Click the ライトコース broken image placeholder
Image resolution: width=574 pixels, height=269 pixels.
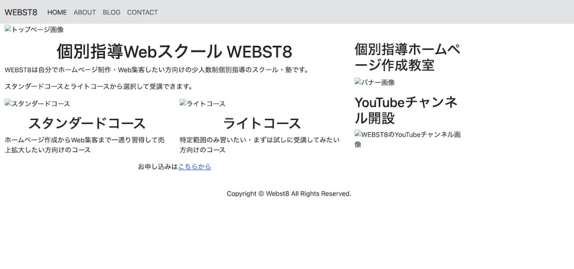[202, 104]
